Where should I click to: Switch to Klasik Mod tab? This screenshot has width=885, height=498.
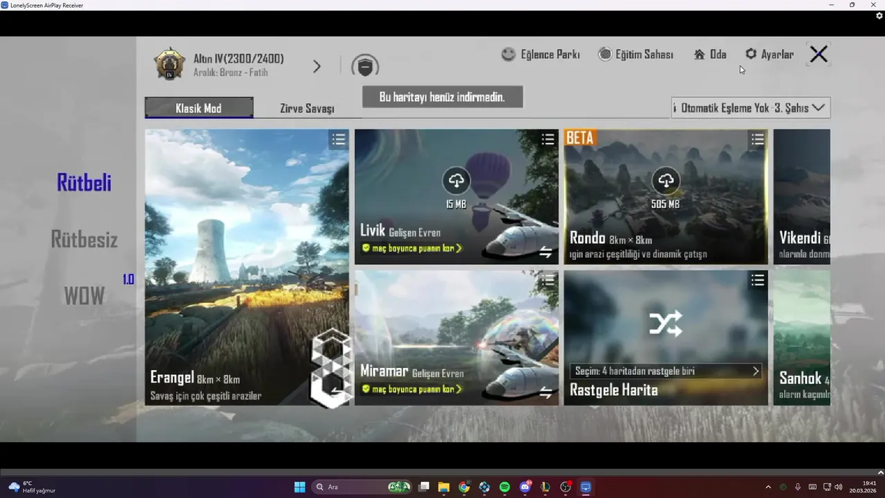[199, 109]
